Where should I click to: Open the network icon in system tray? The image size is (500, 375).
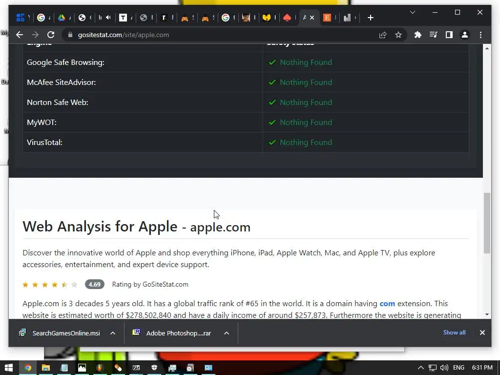point(433,368)
